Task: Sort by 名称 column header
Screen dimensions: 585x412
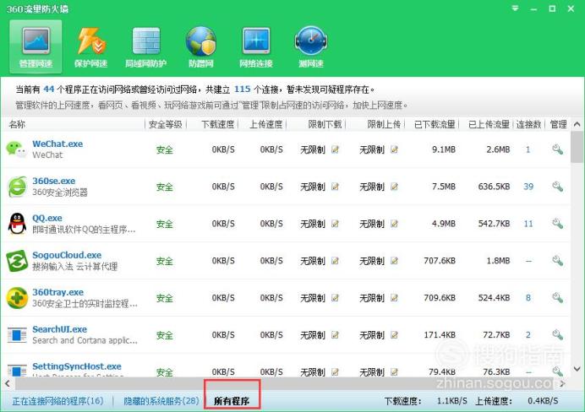Action: (x=17, y=124)
